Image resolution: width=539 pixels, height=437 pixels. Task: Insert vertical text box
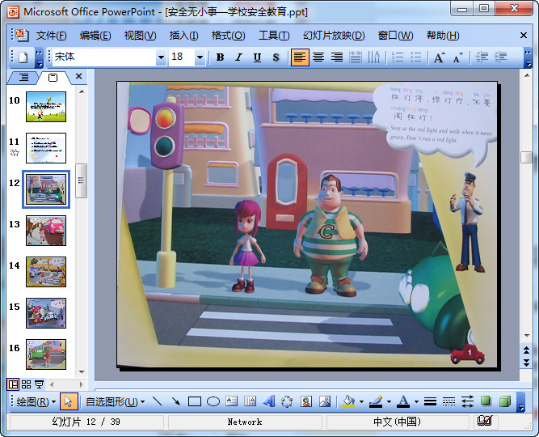251,401
